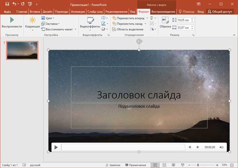Viewport: 238px width, 168px height.
Task: Click the zoom slider in status bar
Action: click(198, 165)
